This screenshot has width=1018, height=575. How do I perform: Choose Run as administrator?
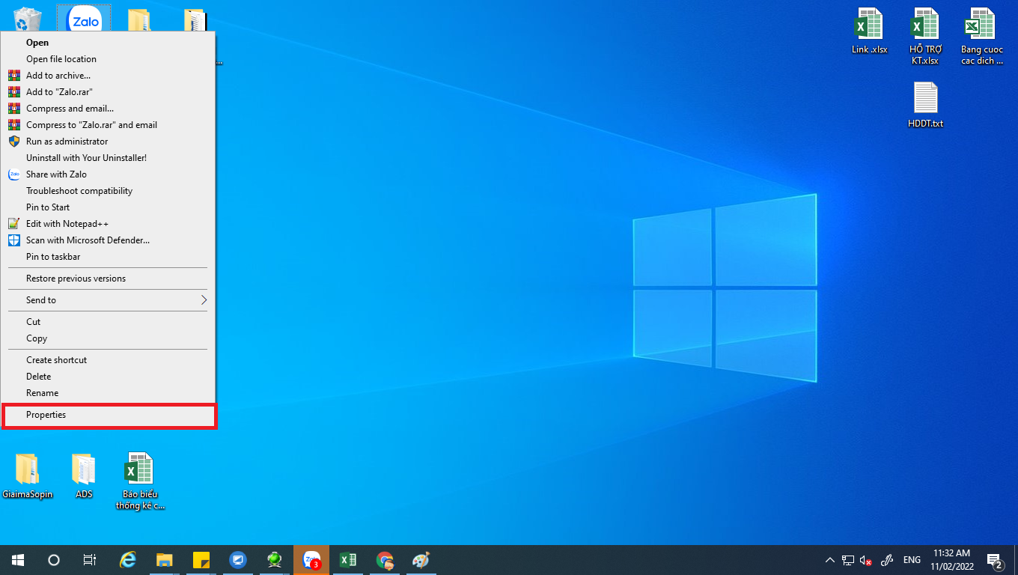[x=108, y=142]
